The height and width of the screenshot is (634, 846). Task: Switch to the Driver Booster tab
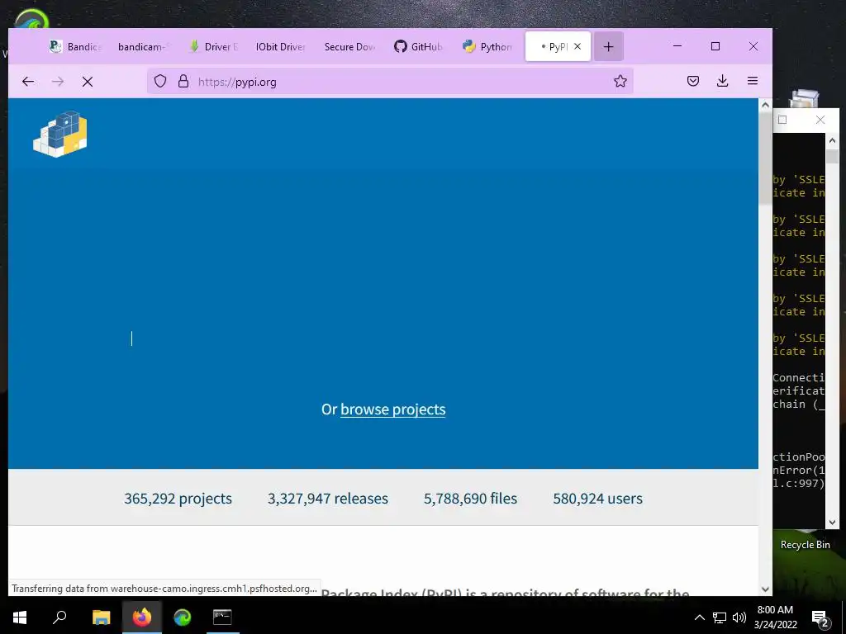coord(212,47)
